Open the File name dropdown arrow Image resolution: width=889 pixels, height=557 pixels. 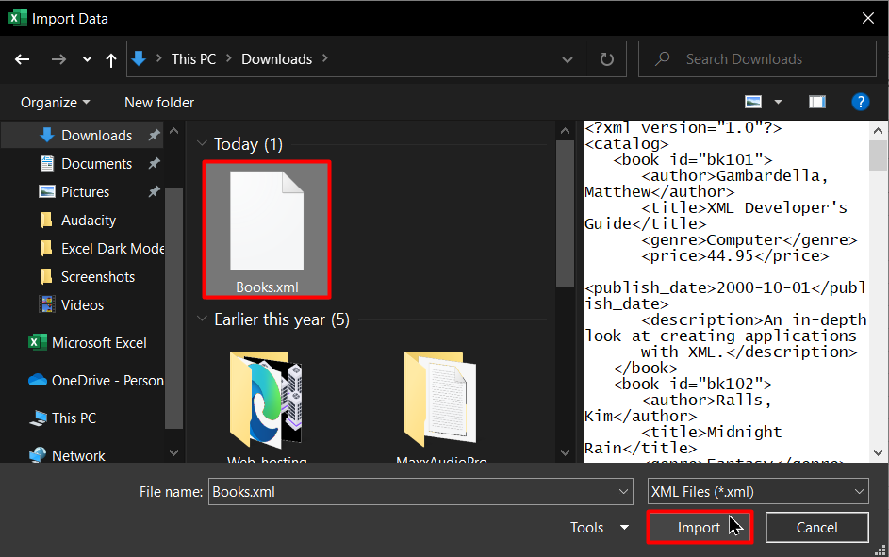624,491
